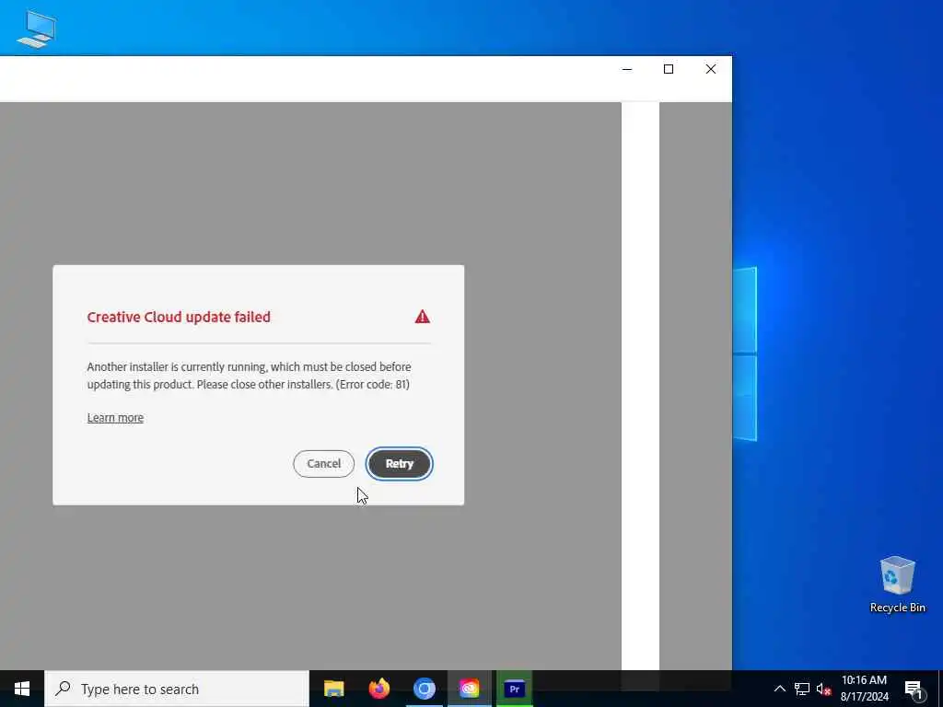Open the Learn more link
This screenshot has width=943, height=707.
(x=115, y=418)
